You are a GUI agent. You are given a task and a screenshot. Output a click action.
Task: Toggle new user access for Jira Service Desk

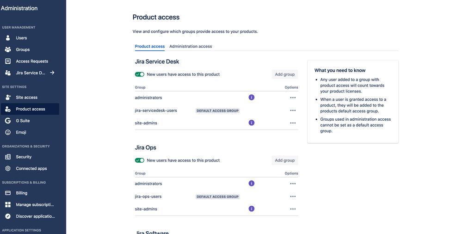(140, 74)
